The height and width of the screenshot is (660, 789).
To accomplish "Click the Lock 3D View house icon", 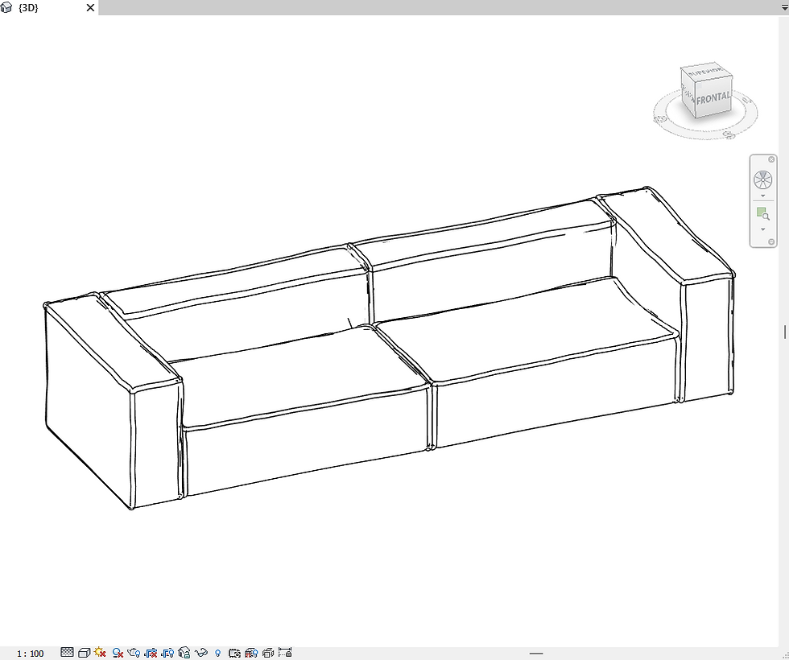I will (x=184, y=653).
